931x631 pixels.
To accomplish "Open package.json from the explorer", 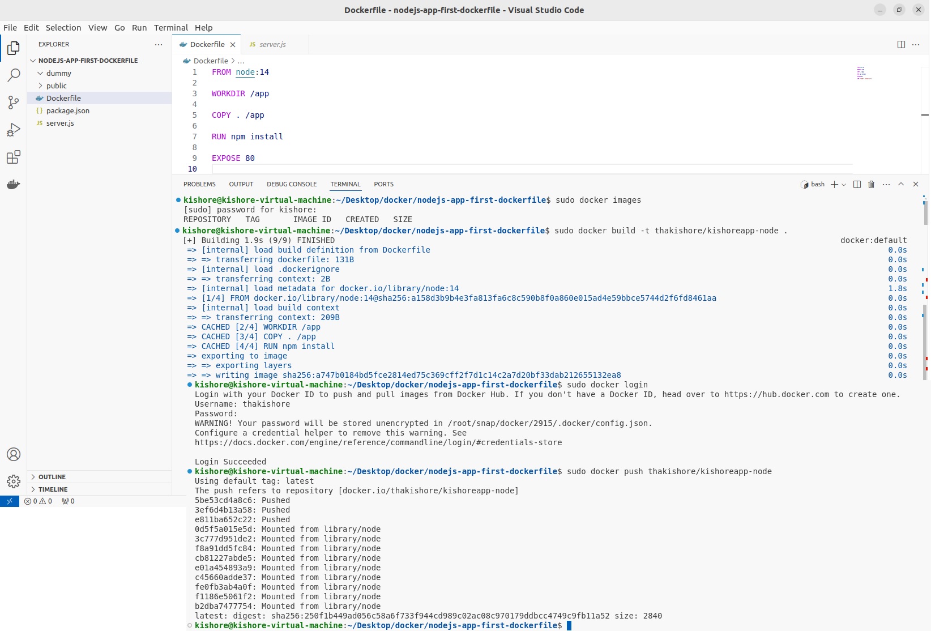I will [x=68, y=110].
